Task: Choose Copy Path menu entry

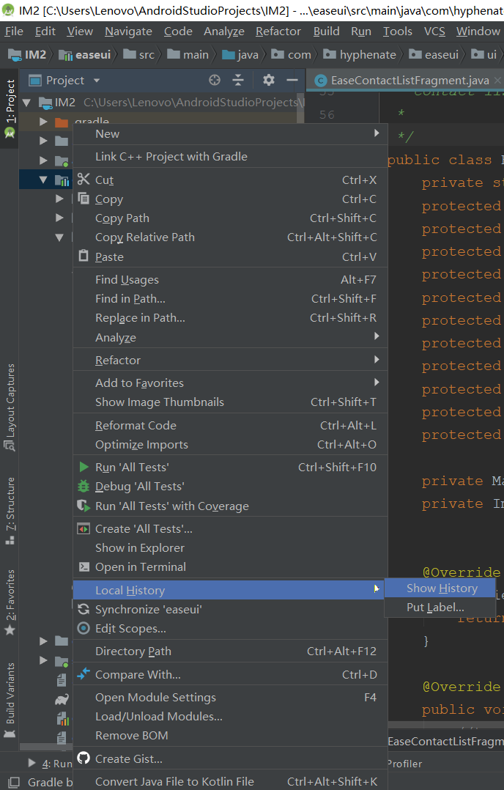Action: click(x=231, y=218)
